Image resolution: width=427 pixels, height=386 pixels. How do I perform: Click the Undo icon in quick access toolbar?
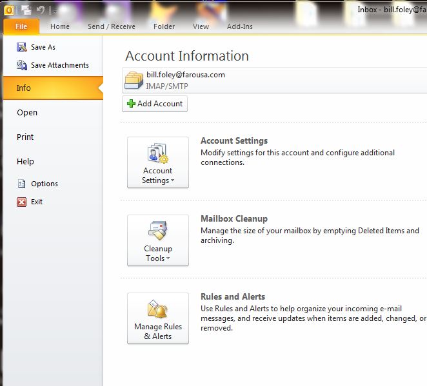[x=40, y=10]
